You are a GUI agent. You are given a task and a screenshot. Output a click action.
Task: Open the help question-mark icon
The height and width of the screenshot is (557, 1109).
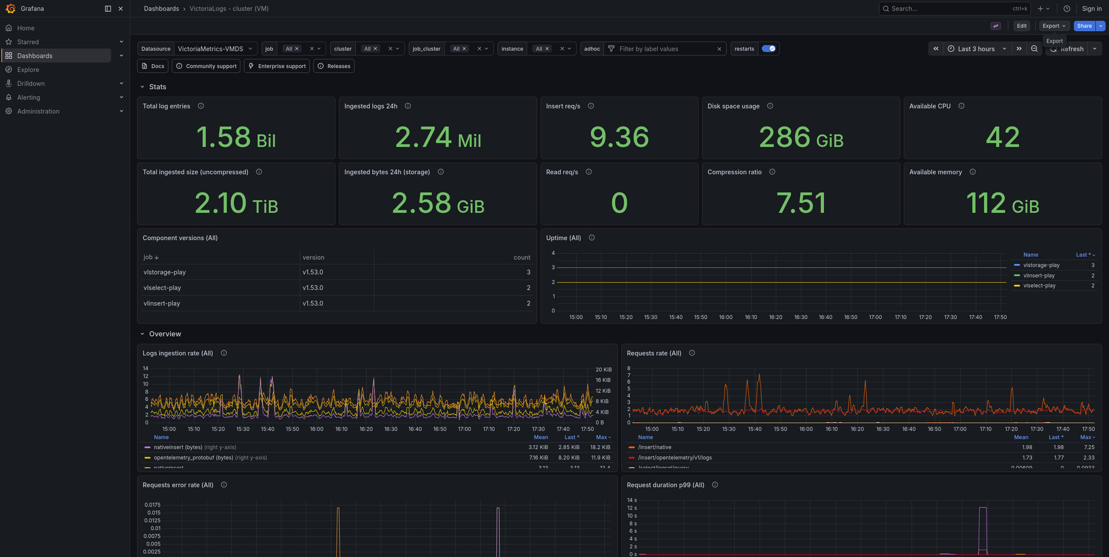pyautogui.click(x=1066, y=8)
